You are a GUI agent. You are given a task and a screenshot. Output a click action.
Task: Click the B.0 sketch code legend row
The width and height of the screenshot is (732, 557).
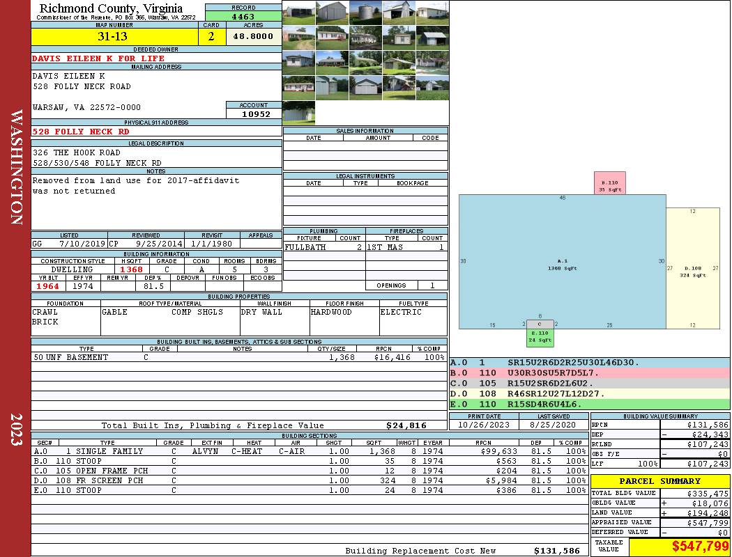pos(589,373)
